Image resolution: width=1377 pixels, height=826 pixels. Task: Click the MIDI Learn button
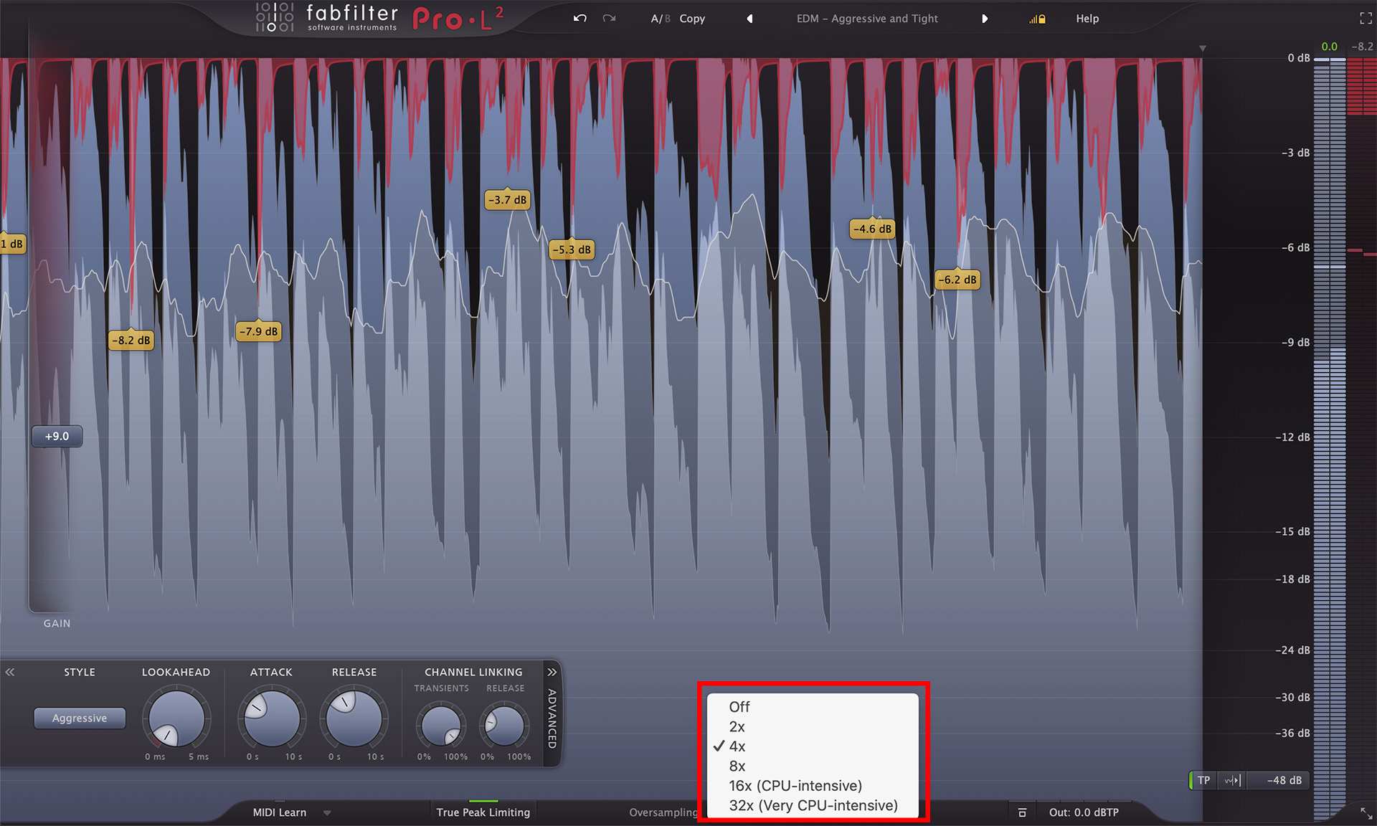[x=280, y=812]
